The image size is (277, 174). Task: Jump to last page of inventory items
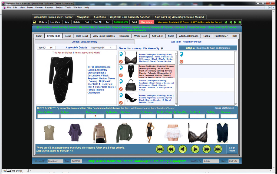pyautogui.click(x=218, y=149)
